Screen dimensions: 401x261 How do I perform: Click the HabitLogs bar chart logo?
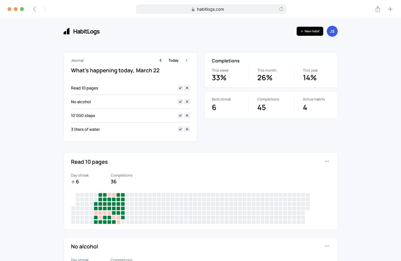(x=66, y=31)
